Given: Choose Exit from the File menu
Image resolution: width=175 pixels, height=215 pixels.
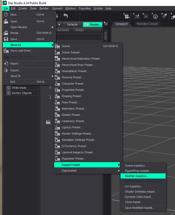Looking at the screenshot, I should pyautogui.click(x=28, y=82).
